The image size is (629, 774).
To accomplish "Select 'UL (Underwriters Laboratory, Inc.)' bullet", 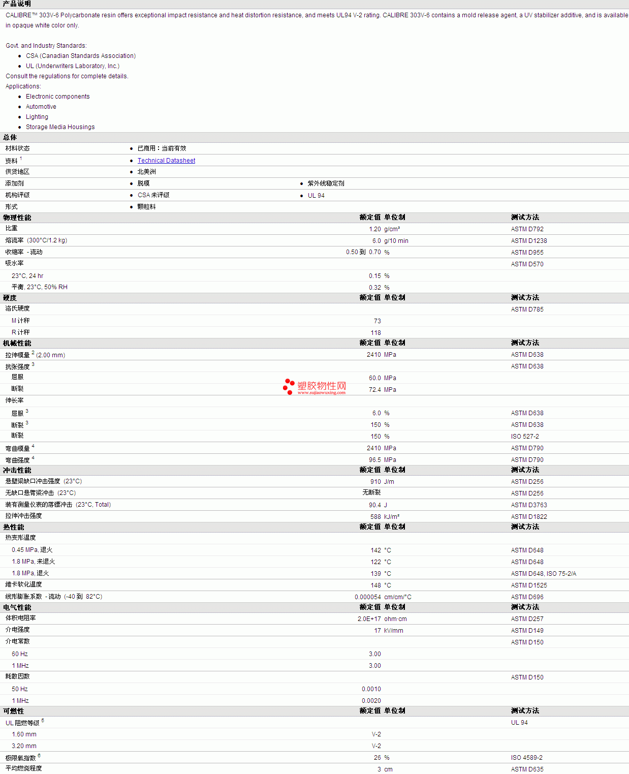I will coord(73,66).
